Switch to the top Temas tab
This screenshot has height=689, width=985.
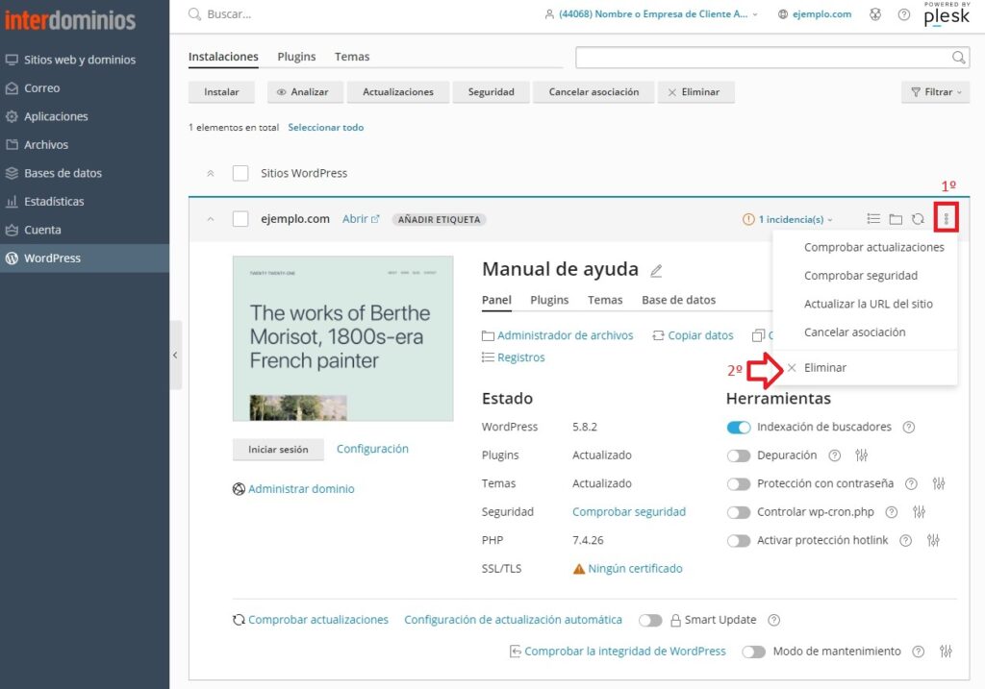click(x=352, y=57)
